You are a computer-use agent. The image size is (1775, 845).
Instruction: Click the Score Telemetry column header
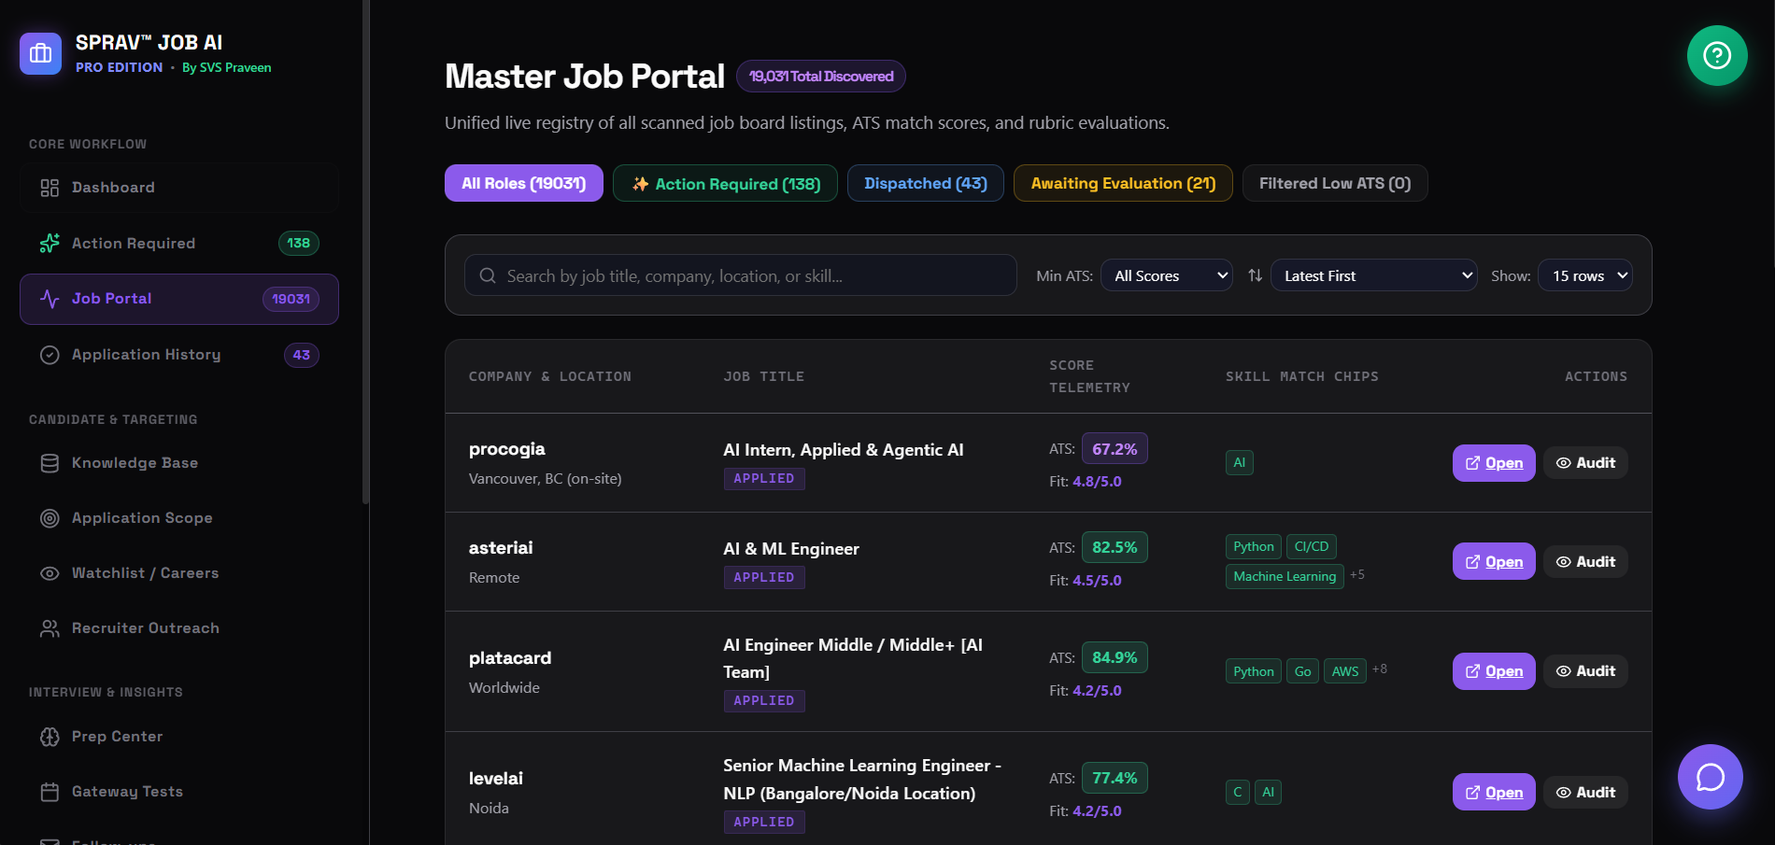pyautogui.click(x=1089, y=376)
